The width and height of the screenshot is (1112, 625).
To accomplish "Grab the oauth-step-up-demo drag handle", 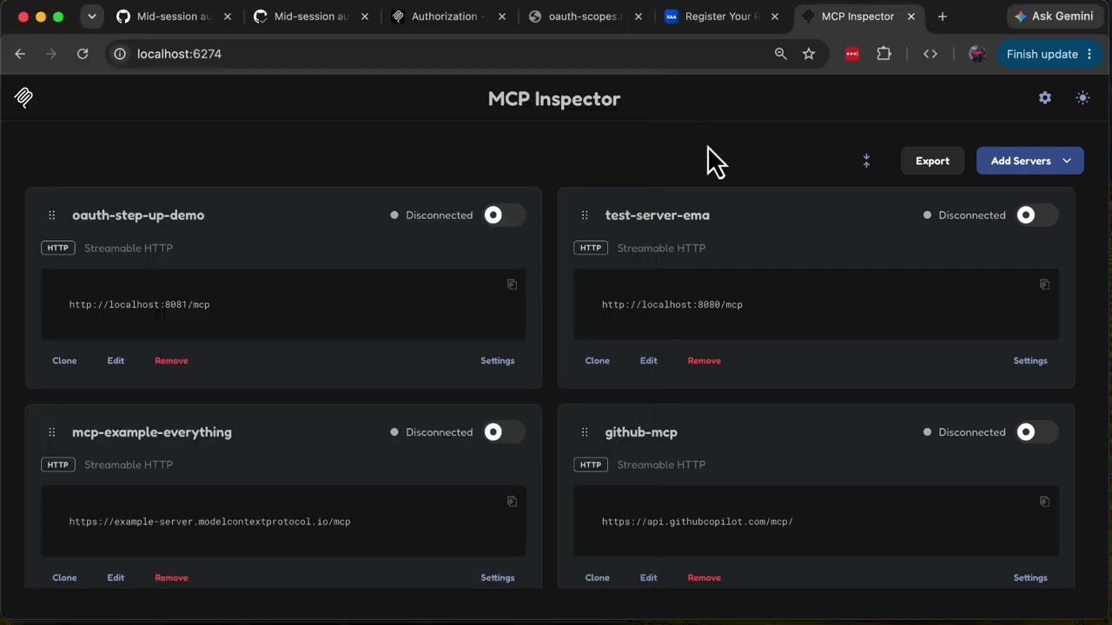I will tap(52, 215).
